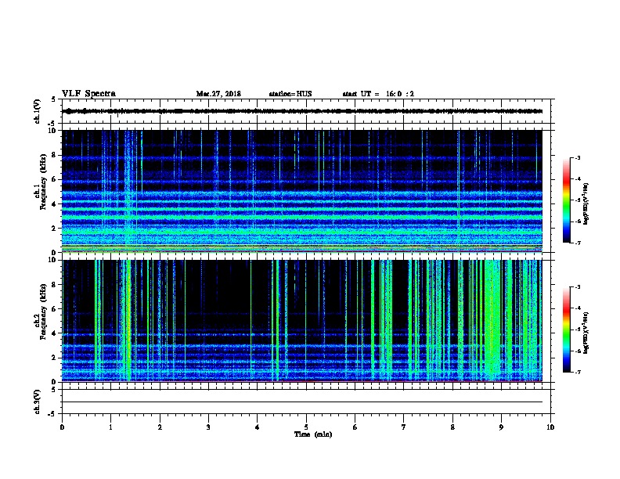The image size is (620, 479).
Task: Click the "ch.3(V)" axis label
Action: [x=38, y=402]
